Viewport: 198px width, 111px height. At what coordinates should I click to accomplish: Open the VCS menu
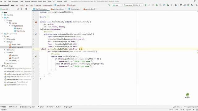point(54,1)
